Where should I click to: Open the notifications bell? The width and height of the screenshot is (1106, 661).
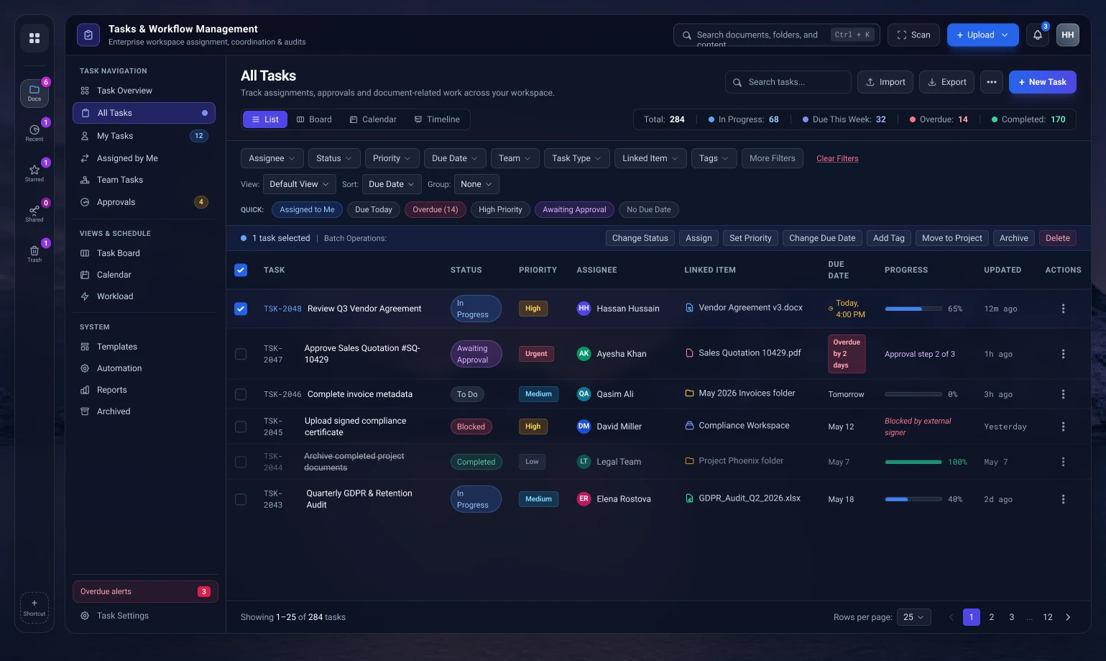1038,35
